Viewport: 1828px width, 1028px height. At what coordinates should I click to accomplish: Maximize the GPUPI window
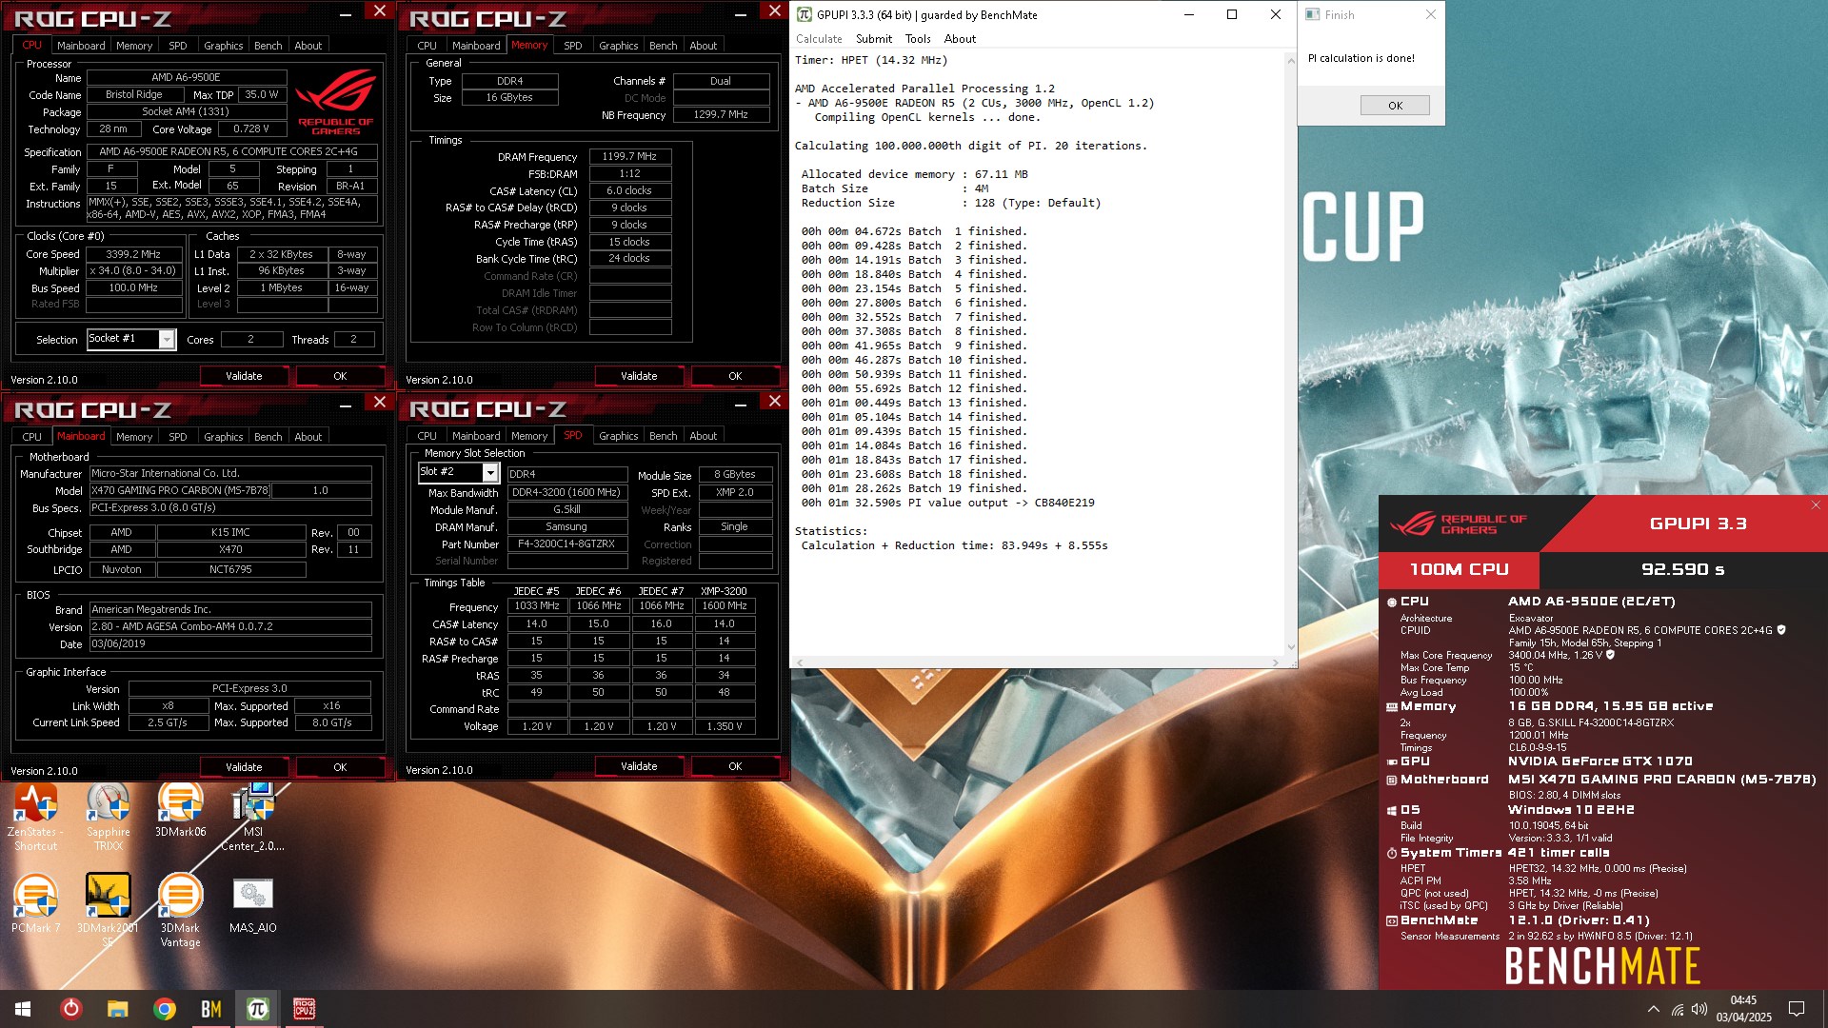[x=1232, y=14]
